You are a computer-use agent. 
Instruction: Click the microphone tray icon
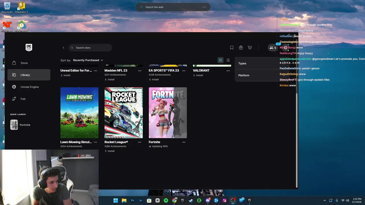(337, 200)
